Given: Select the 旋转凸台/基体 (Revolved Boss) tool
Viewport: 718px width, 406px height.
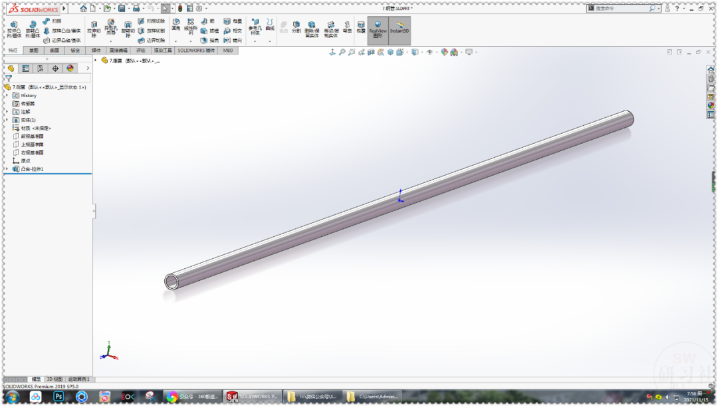Looking at the screenshot, I should [x=33, y=28].
